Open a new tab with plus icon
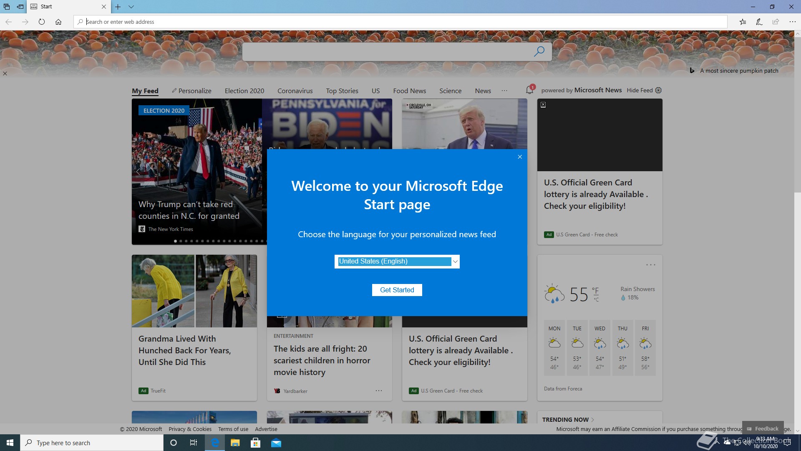The width and height of the screenshot is (801, 451). (x=118, y=7)
